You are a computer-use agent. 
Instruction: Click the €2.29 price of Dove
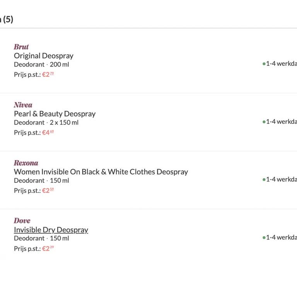48,249
